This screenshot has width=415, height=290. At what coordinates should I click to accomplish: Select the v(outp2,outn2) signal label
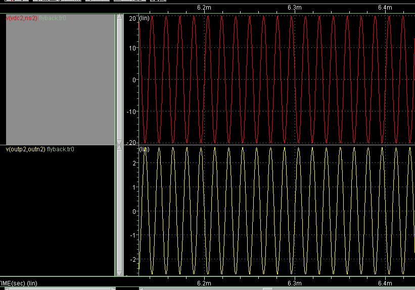click(25, 149)
